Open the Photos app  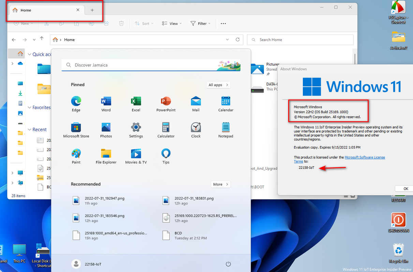pyautogui.click(x=106, y=130)
